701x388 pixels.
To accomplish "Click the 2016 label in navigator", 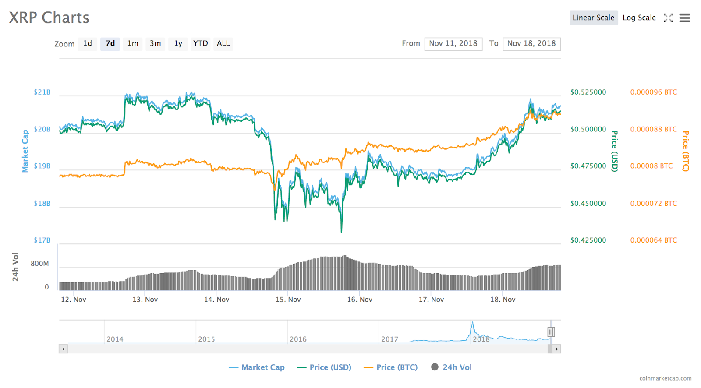I will [298, 339].
